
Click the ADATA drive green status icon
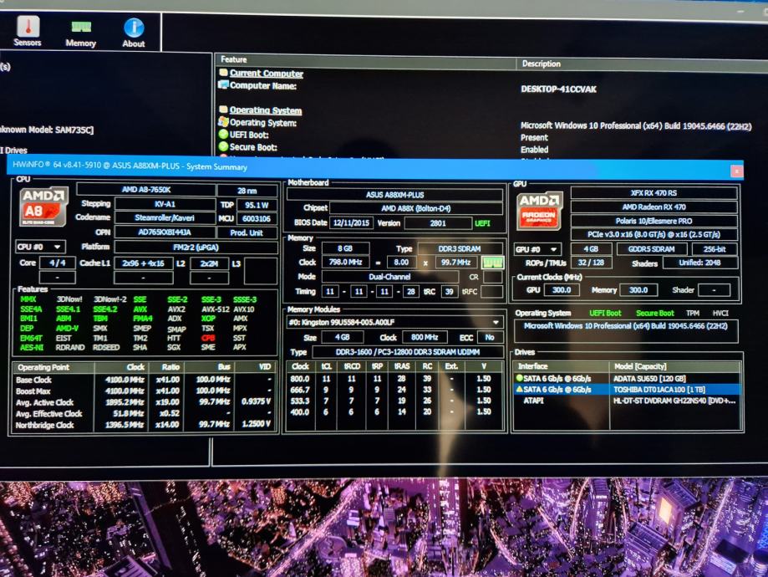tap(519, 378)
